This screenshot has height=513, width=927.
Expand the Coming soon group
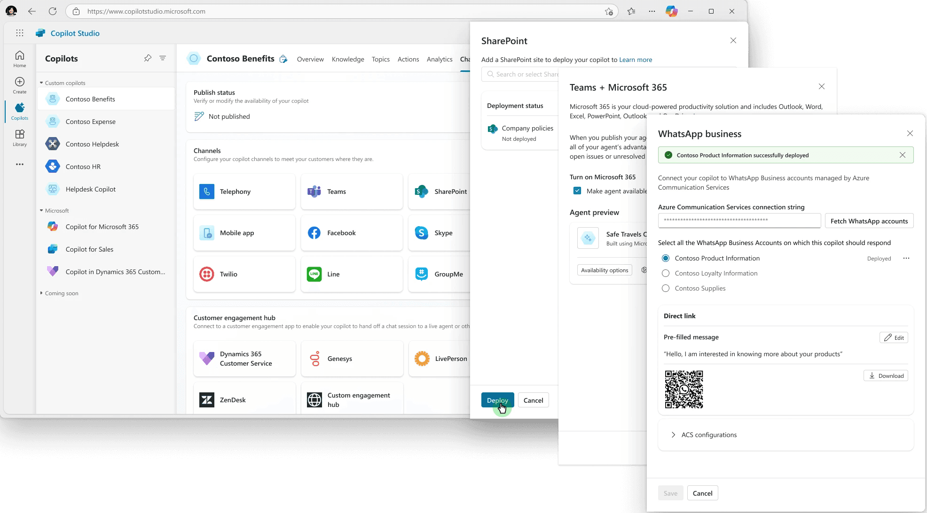click(x=41, y=293)
